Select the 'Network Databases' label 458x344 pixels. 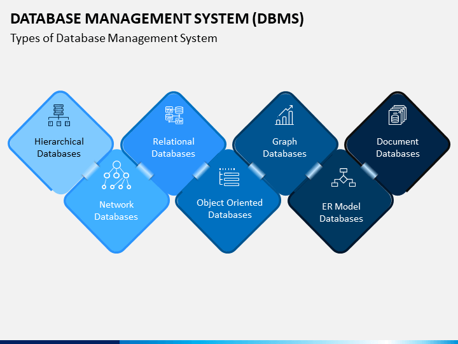pyautogui.click(x=116, y=210)
